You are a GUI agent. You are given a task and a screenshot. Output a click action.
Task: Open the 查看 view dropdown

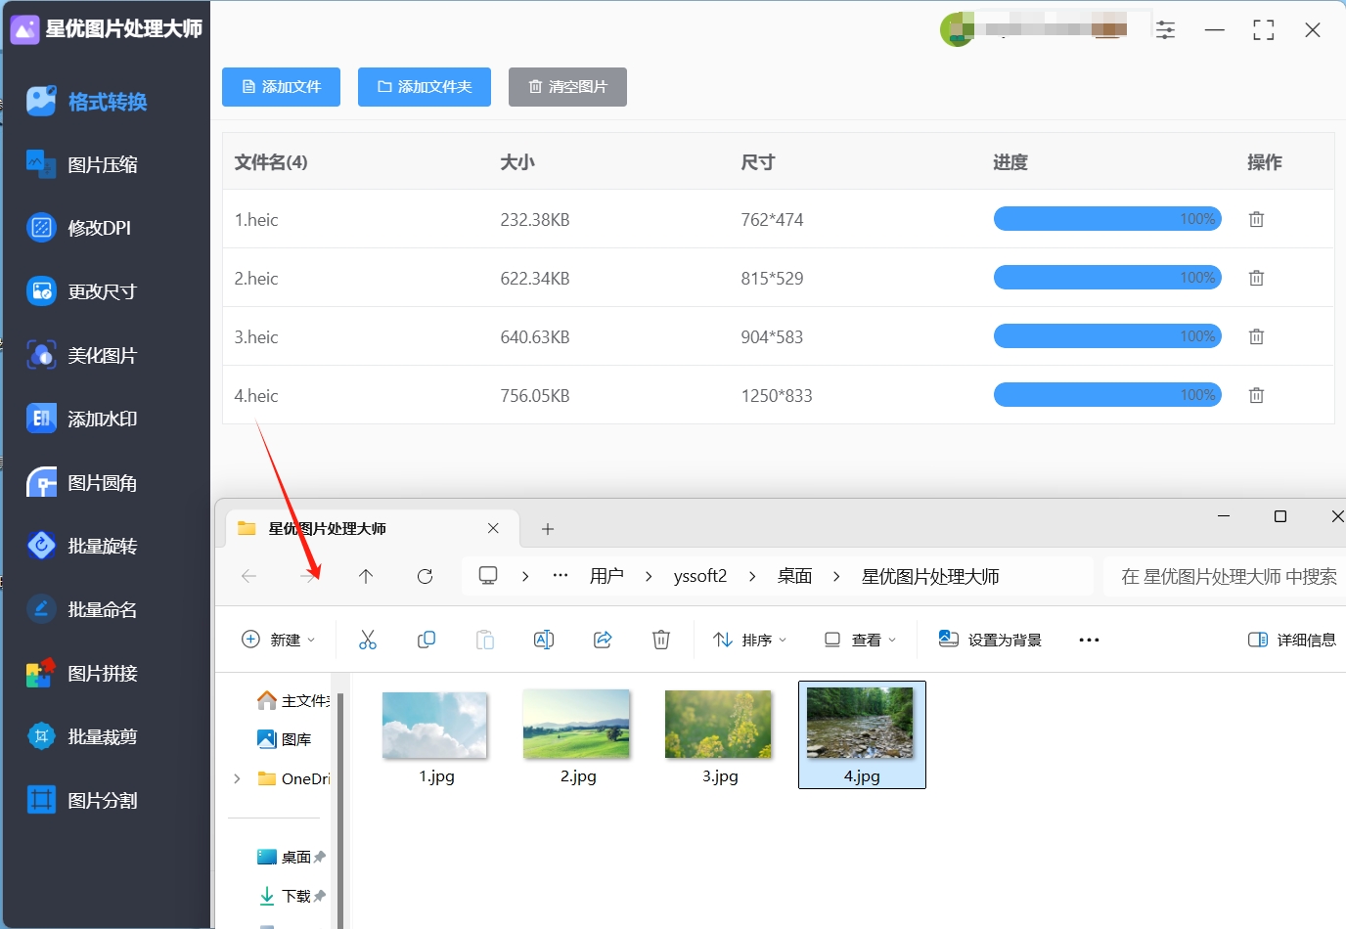click(860, 640)
